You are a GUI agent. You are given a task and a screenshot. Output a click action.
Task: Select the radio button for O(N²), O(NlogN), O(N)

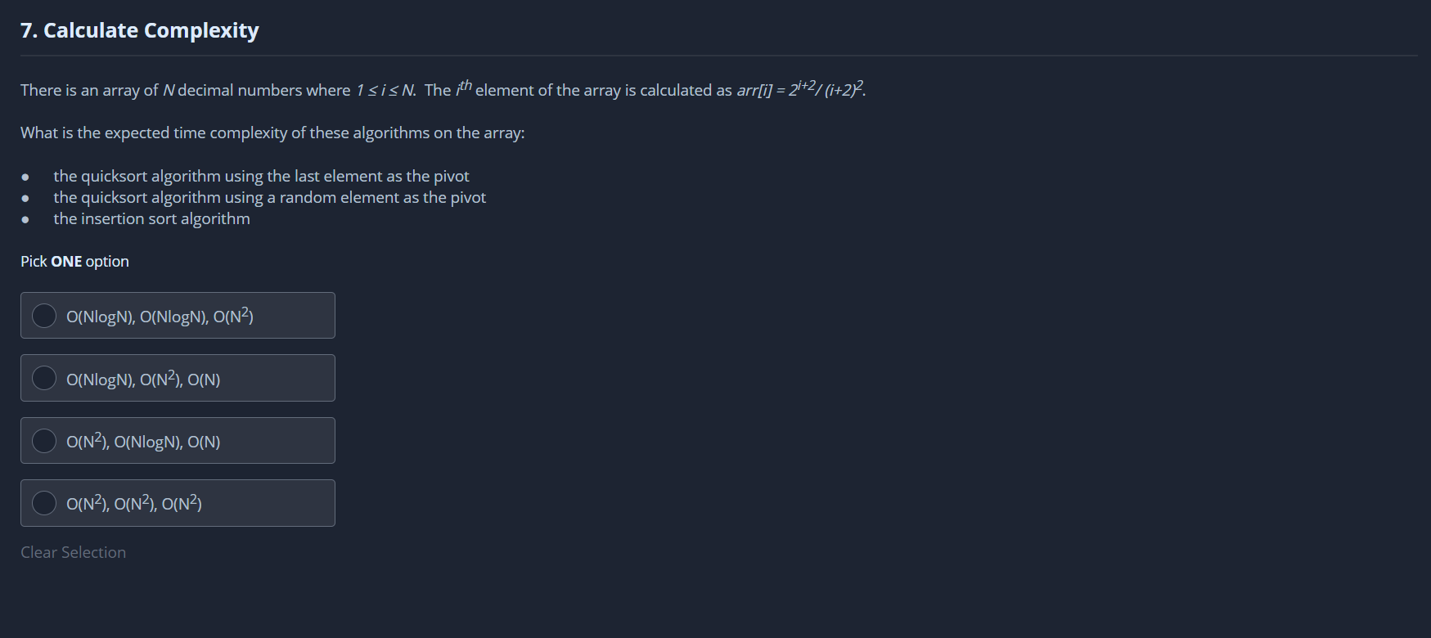pos(44,441)
